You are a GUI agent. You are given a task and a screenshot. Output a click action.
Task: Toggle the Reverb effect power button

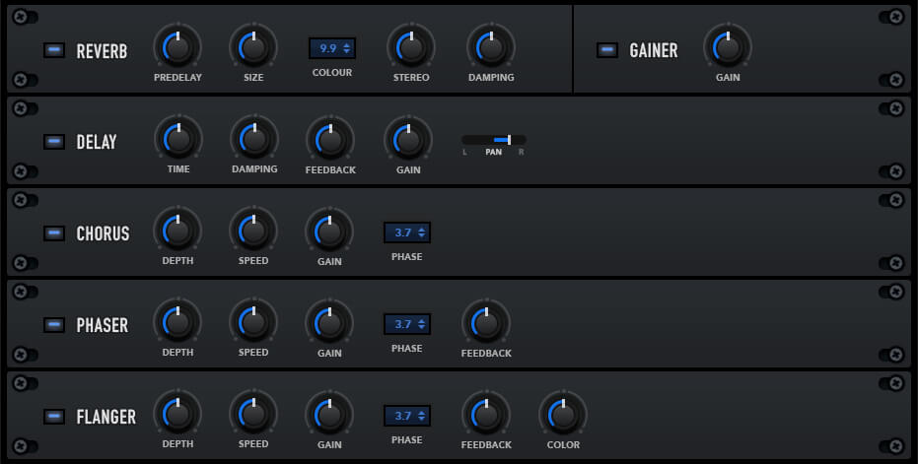pos(54,50)
